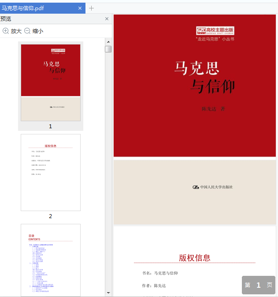278x297 pixels.
Task: Click the 缩小 label
Action: coord(38,31)
